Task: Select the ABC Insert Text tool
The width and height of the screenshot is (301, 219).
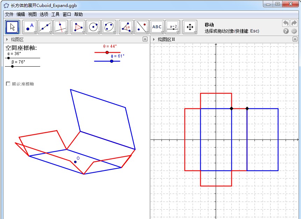Action: (x=157, y=27)
